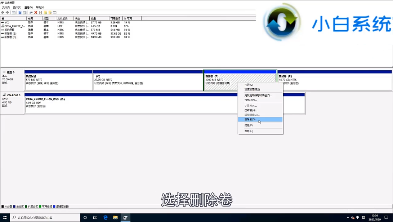The height and width of the screenshot is (222, 393).
Task: Open the 文件(F) menu
Action: 6,7
